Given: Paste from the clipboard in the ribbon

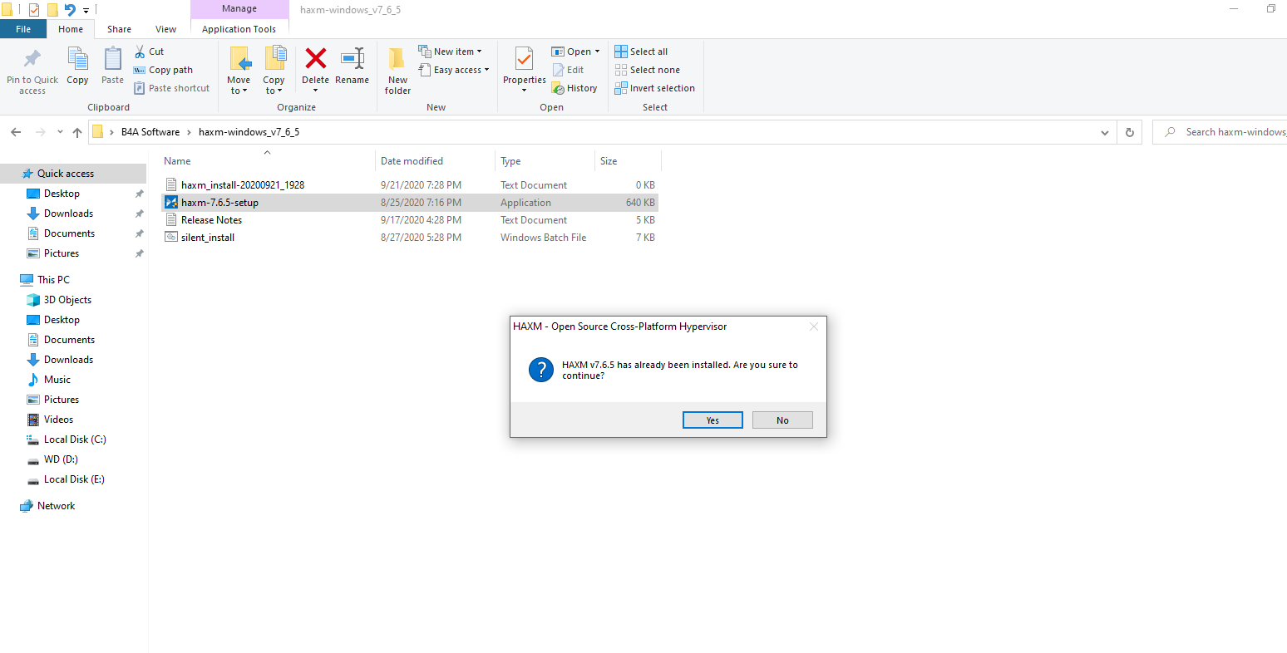Looking at the screenshot, I should click(x=112, y=66).
